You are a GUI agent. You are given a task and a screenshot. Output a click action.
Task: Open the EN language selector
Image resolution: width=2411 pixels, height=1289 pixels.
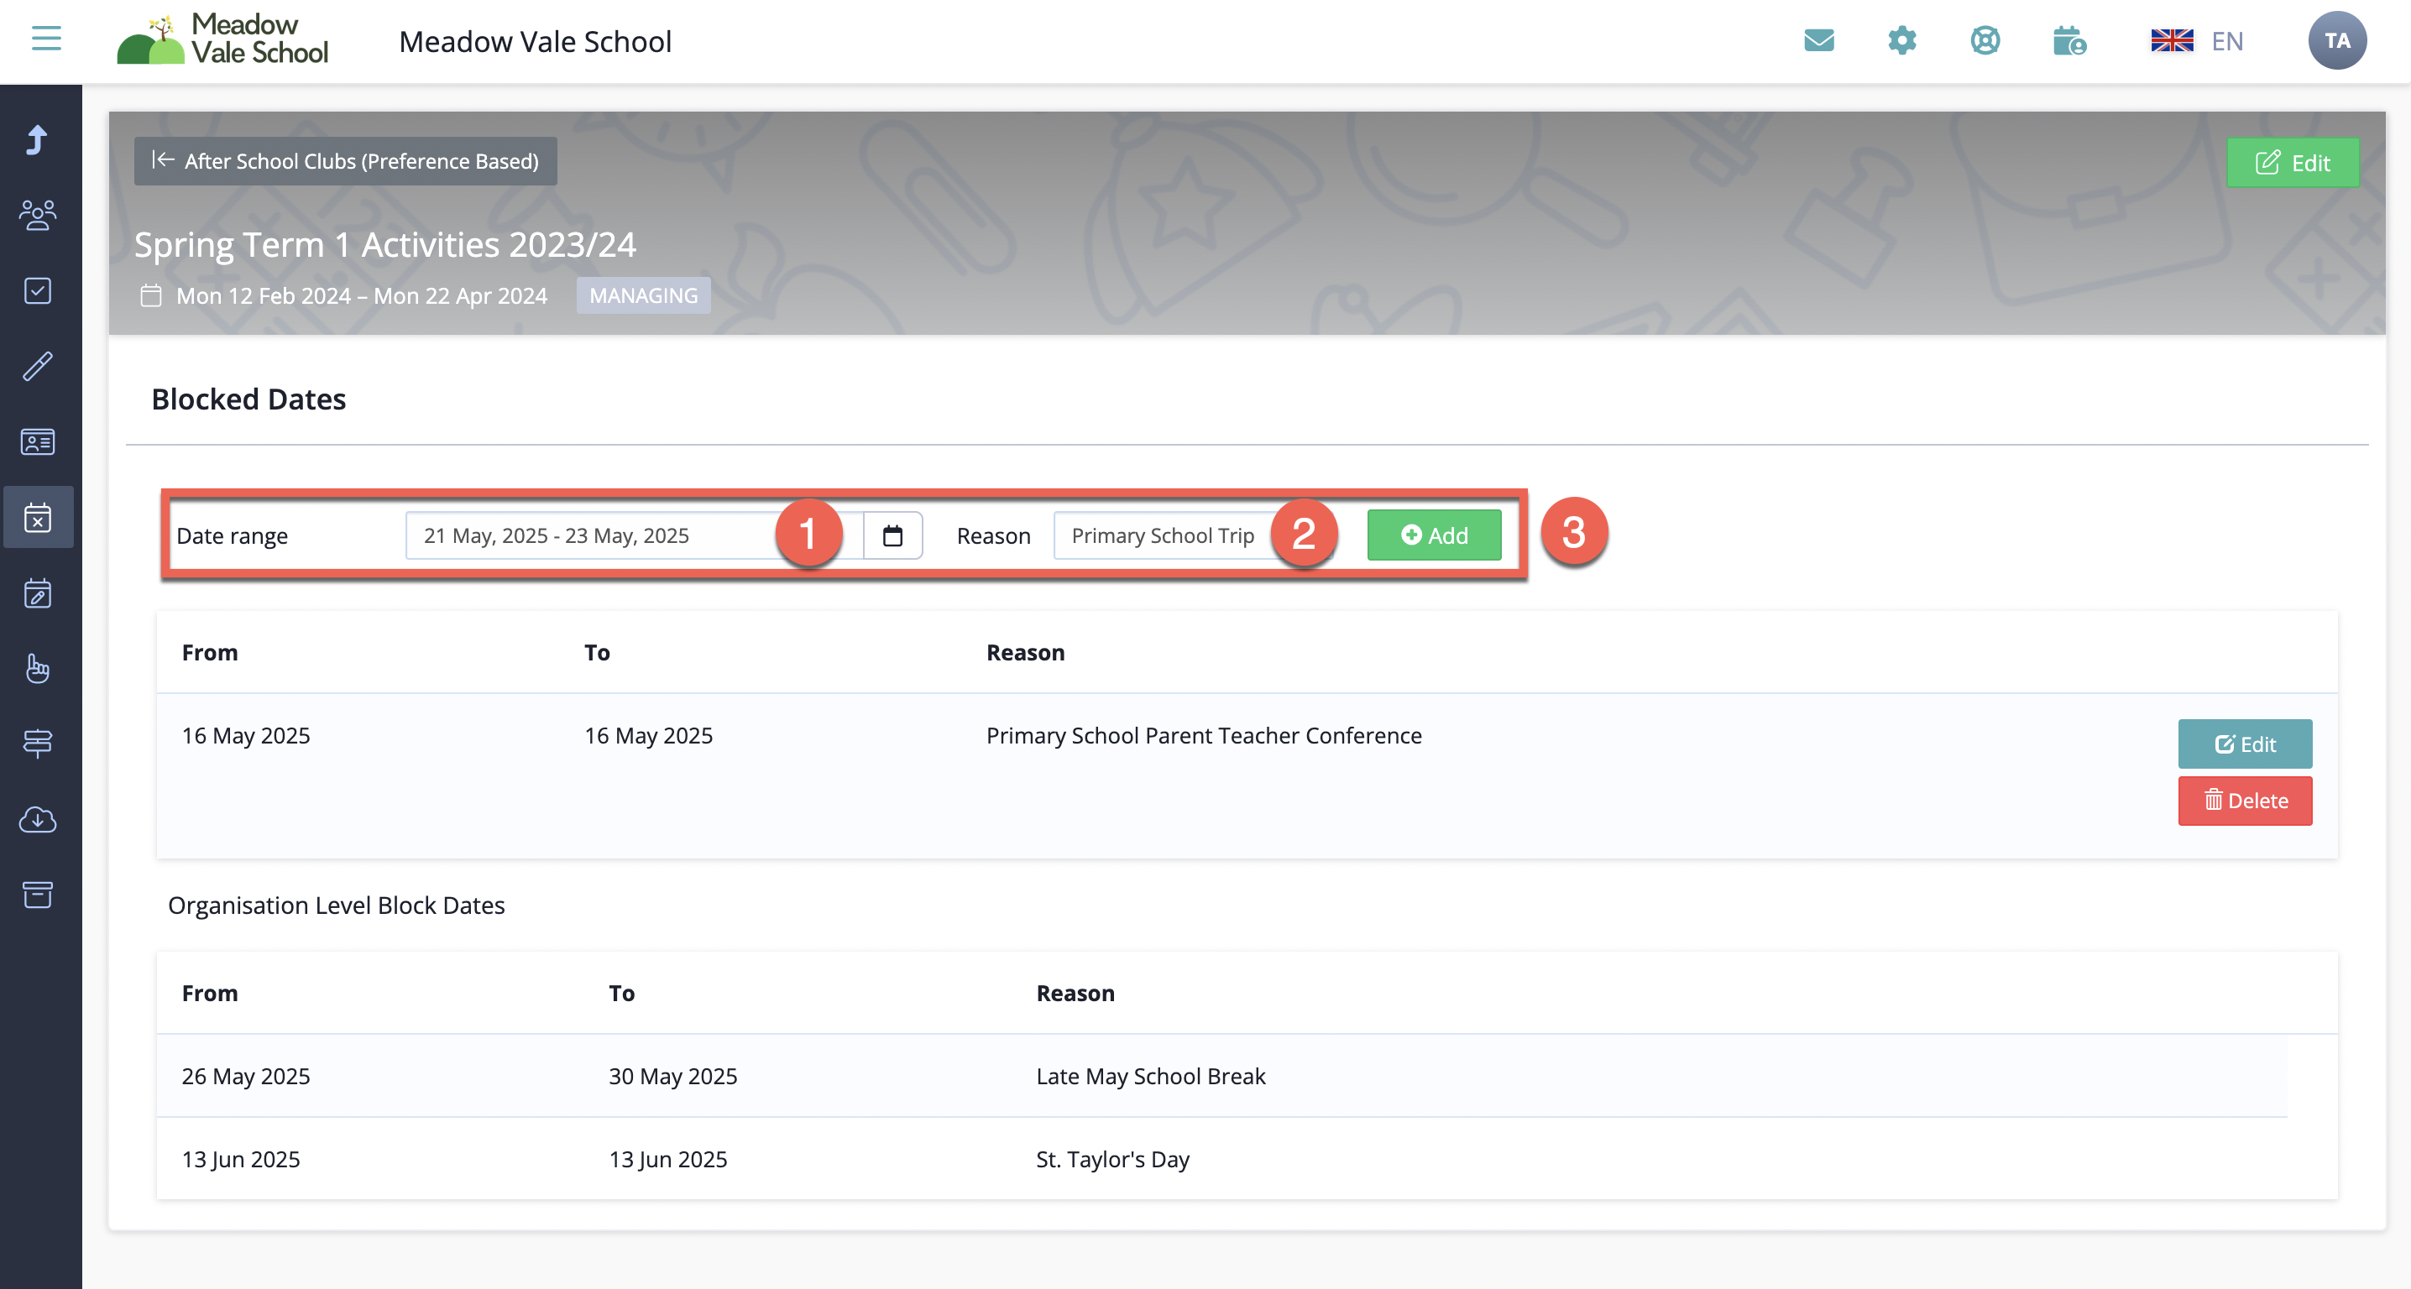[x=2197, y=41]
